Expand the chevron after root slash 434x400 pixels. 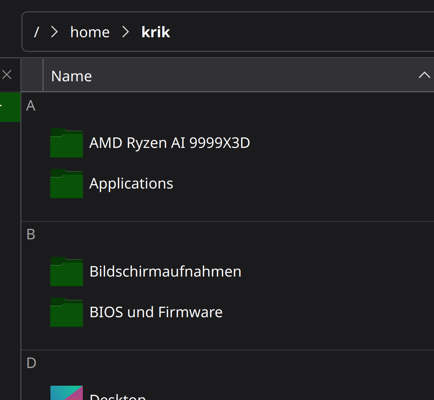pyautogui.click(x=55, y=32)
